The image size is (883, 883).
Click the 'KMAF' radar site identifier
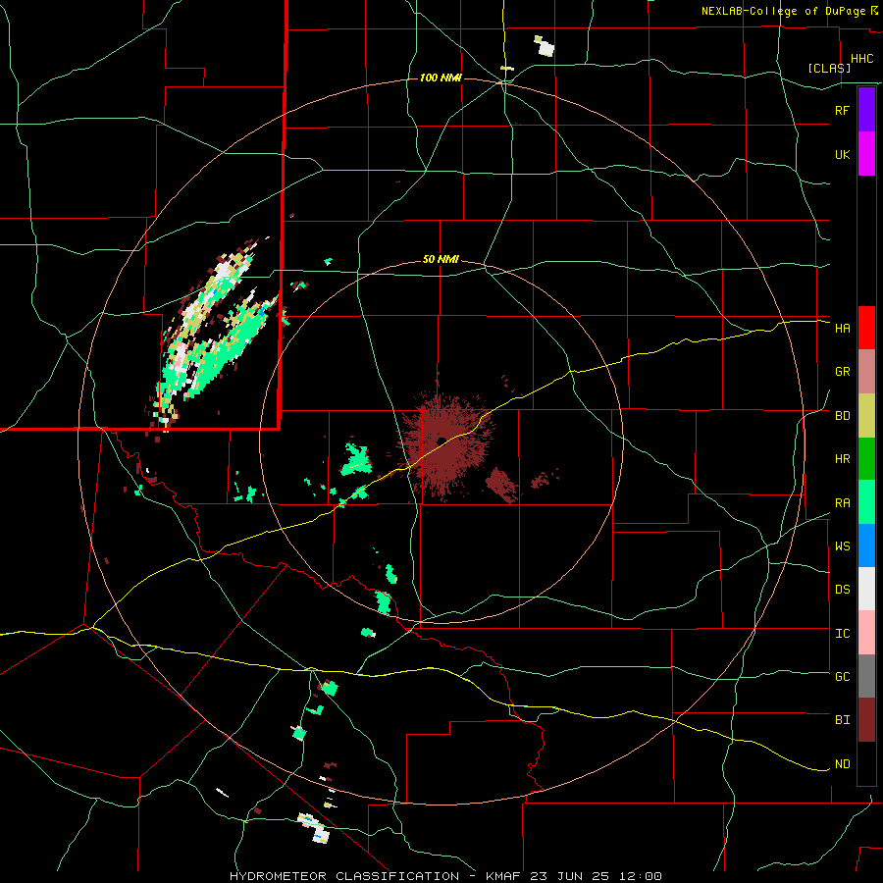(x=506, y=876)
